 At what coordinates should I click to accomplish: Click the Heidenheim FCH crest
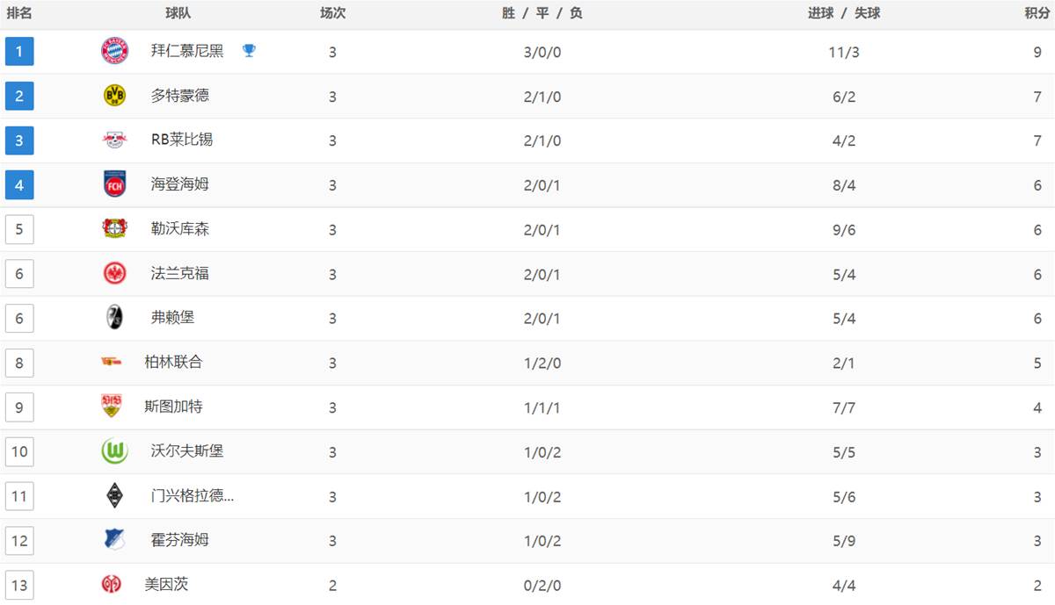point(114,184)
